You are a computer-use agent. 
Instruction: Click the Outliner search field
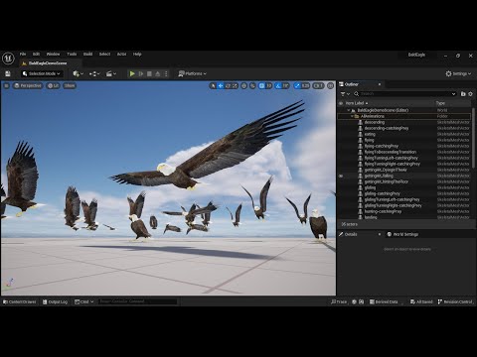click(405, 94)
